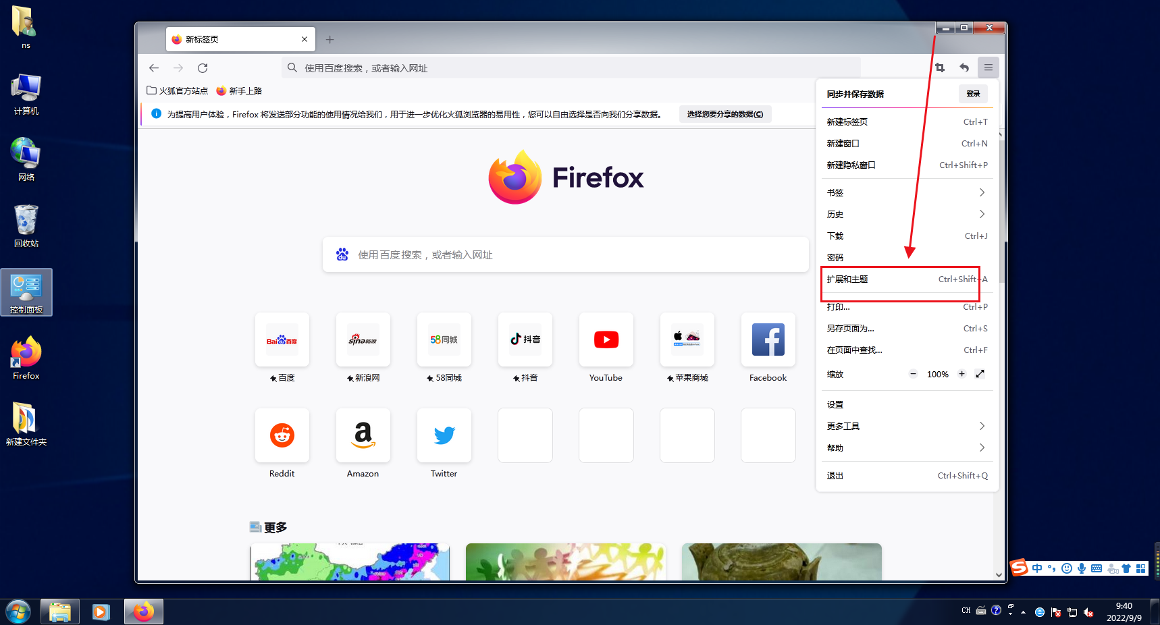The height and width of the screenshot is (625, 1160).
Task: Click 选择您要分享的数据 button
Action: pos(725,114)
